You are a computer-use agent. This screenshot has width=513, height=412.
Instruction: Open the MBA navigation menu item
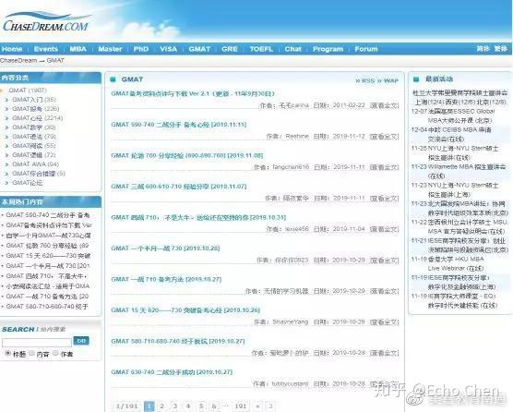[x=78, y=49]
